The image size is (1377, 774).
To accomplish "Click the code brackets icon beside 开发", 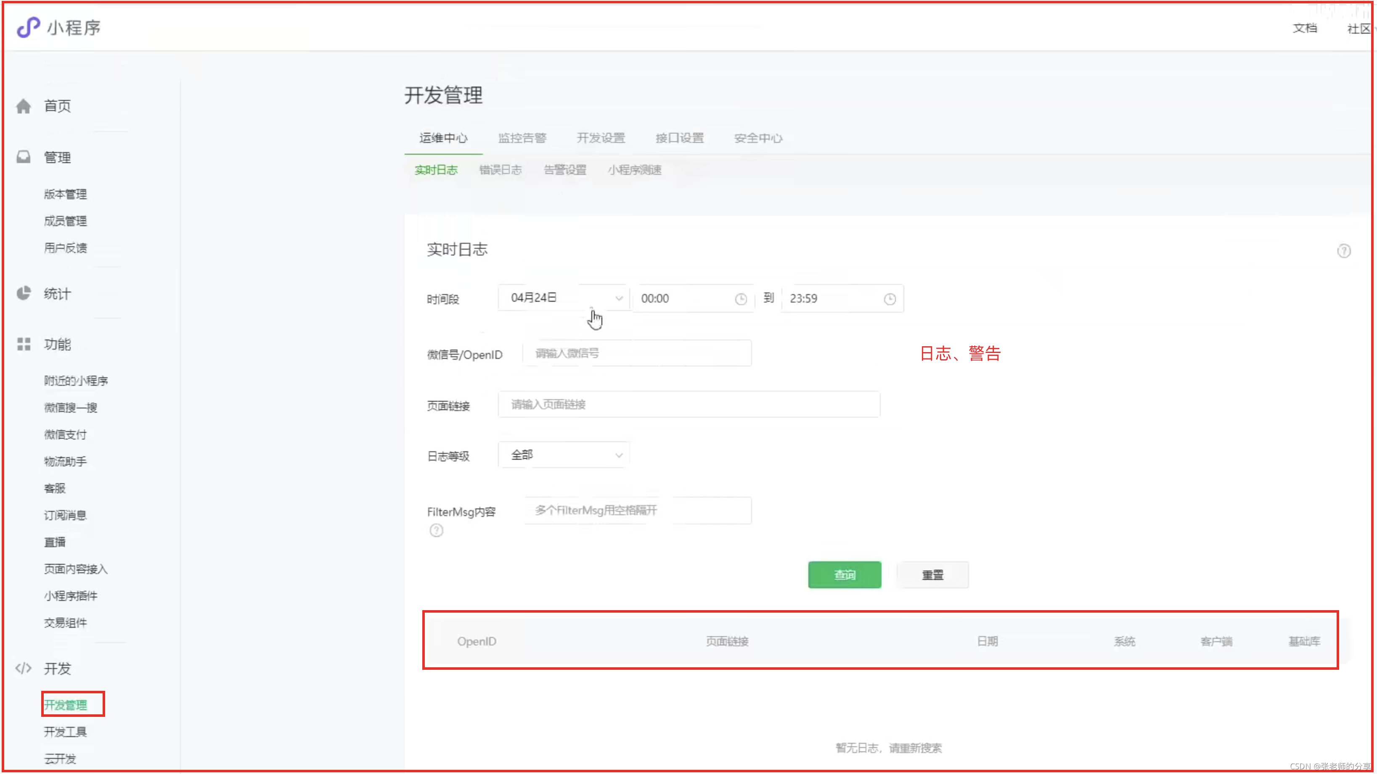I will (x=24, y=668).
